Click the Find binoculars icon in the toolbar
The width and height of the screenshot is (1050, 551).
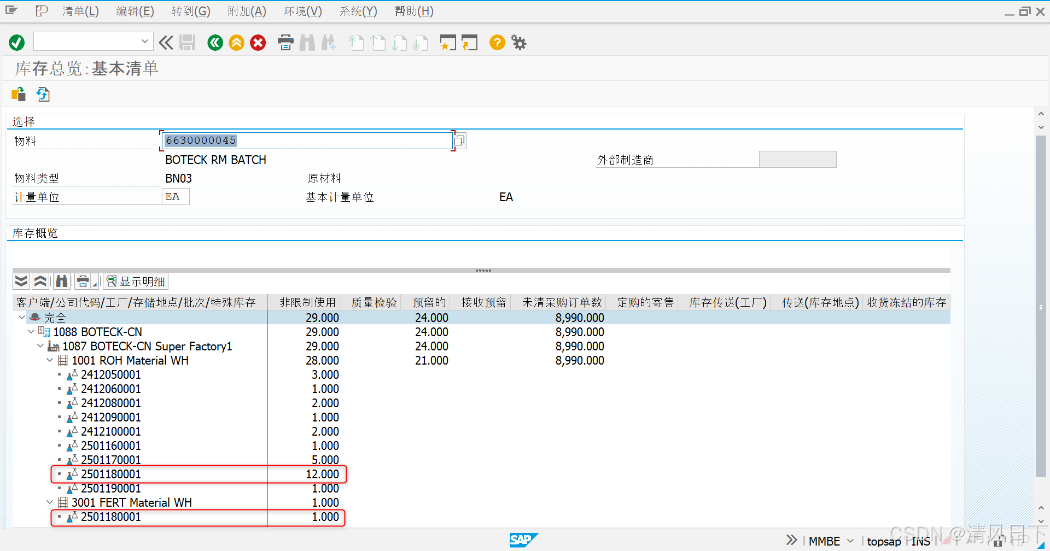coord(307,42)
